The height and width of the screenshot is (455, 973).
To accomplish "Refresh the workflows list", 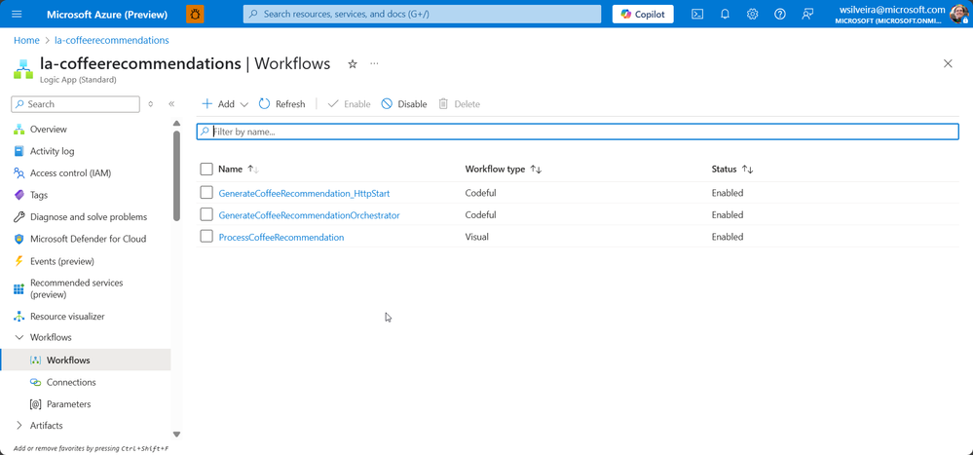I will (281, 104).
